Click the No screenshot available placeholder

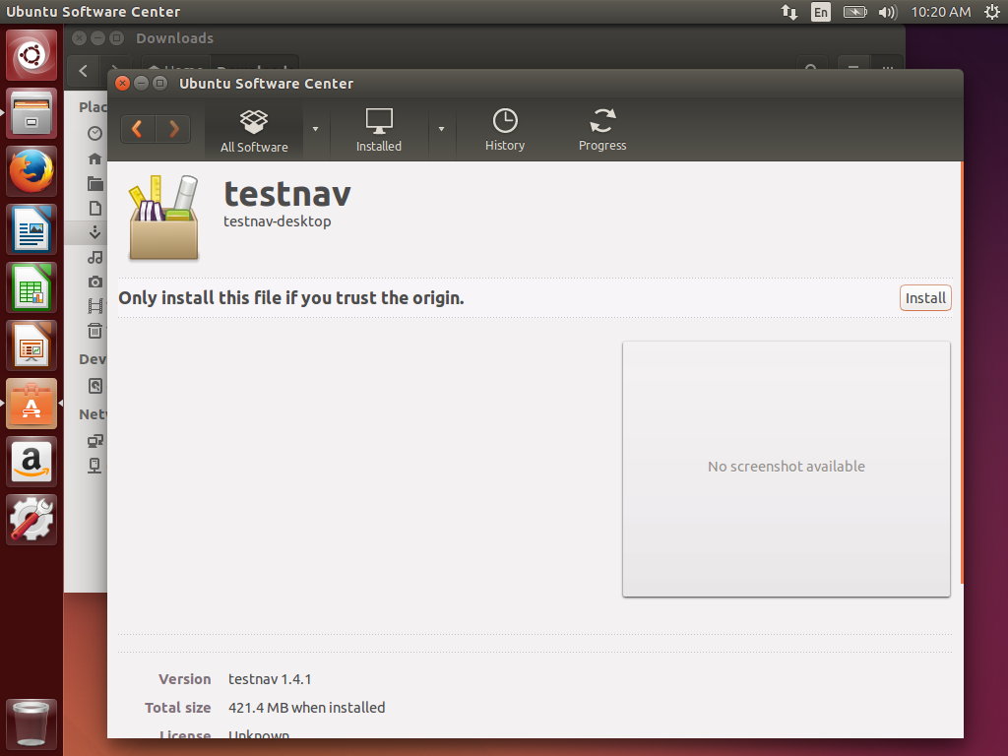pyautogui.click(x=786, y=468)
